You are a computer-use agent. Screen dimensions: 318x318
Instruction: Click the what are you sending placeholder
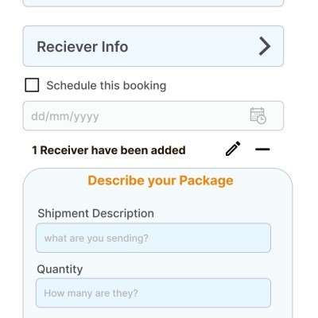96,238
